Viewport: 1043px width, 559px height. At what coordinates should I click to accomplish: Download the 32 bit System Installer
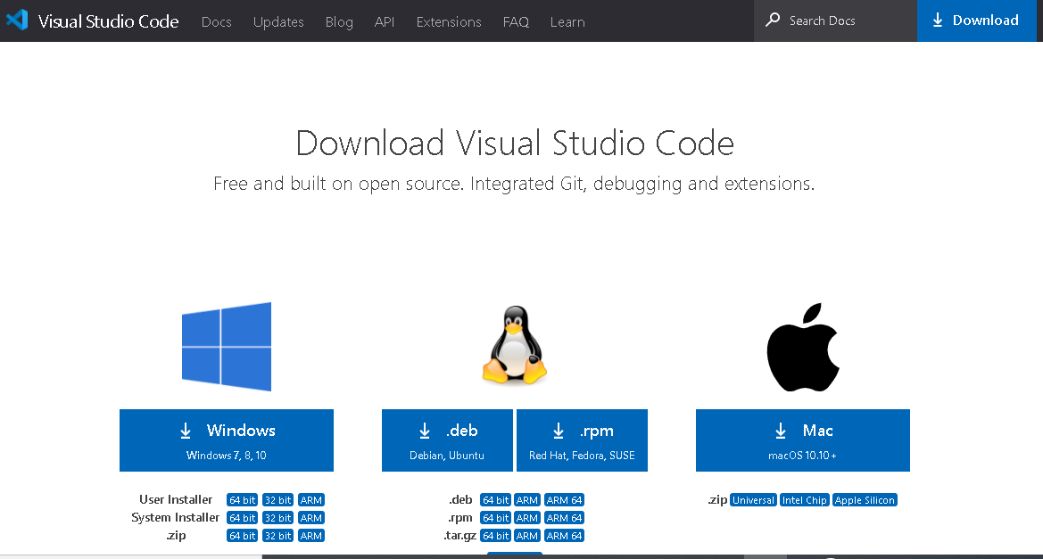click(x=277, y=517)
